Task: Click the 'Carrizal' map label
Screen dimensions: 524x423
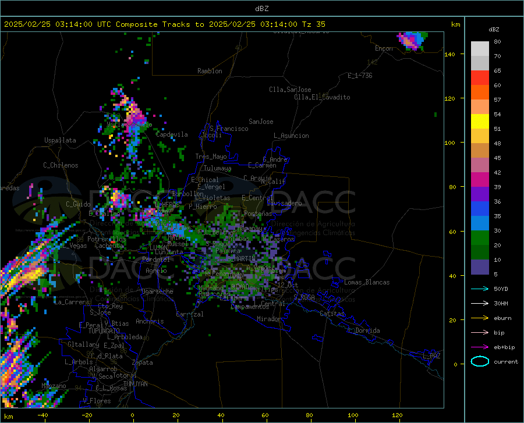Action: pos(190,314)
